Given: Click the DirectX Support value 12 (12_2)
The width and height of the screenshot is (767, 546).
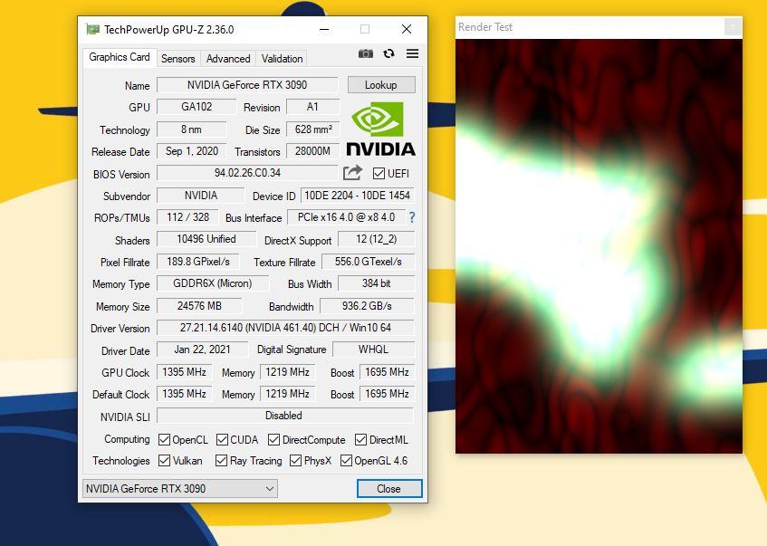Looking at the screenshot, I should (x=376, y=239).
